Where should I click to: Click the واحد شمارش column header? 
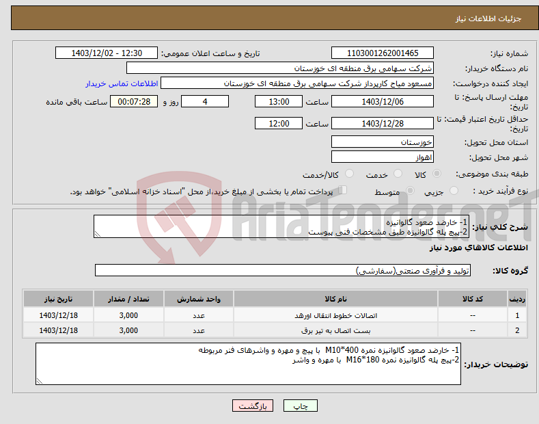[x=199, y=299]
